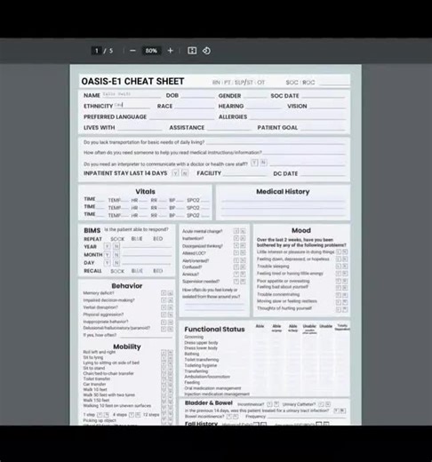432x462 pixels.
Task: Click the FACILITY blank field
Action: pyautogui.click(x=244, y=173)
